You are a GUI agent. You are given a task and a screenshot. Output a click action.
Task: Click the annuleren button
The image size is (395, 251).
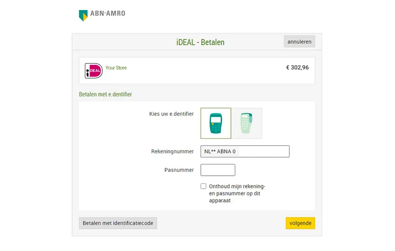(x=299, y=41)
